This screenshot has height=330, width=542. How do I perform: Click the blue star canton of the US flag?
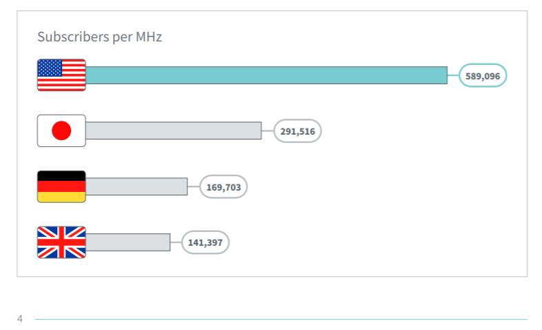(x=50, y=68)
